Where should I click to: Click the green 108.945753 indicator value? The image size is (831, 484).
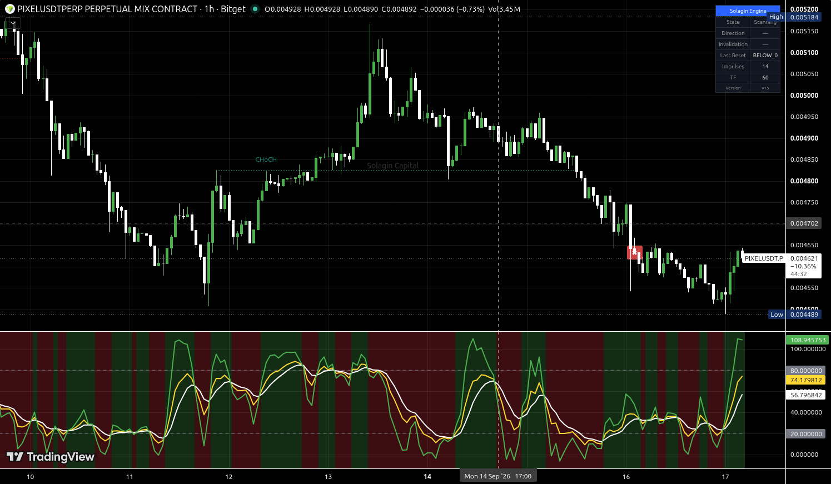click(x=808, y=340)
